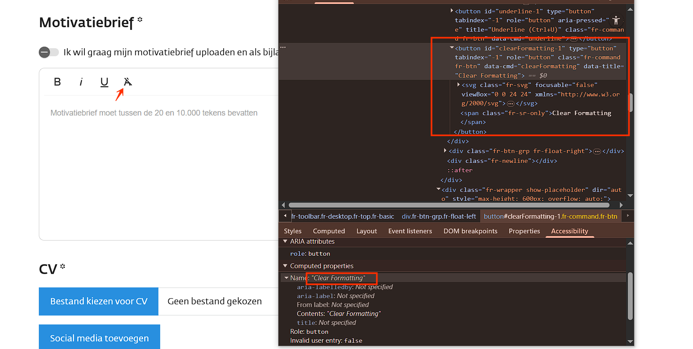Click the Clear Formatting icon

coord(128,82)
